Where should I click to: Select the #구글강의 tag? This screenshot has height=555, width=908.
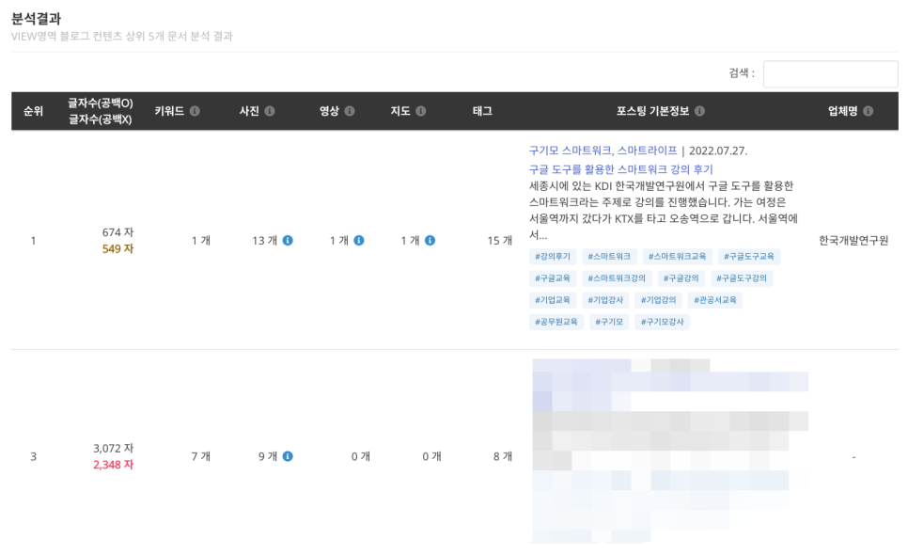[681, 278]
